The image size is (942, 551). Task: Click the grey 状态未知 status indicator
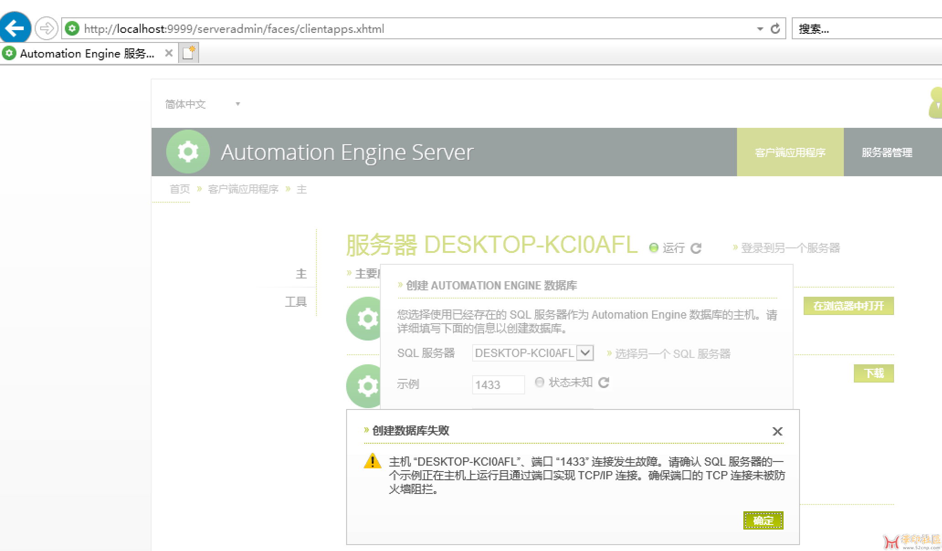click(x=539, y=382)
